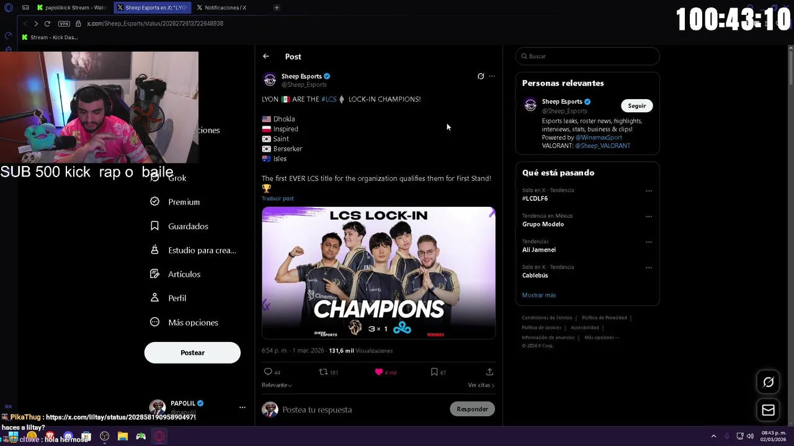Screen dimensions: 794x446
Task: Open more options for Grupo Modelo trend
Action: tap(649, 216)
